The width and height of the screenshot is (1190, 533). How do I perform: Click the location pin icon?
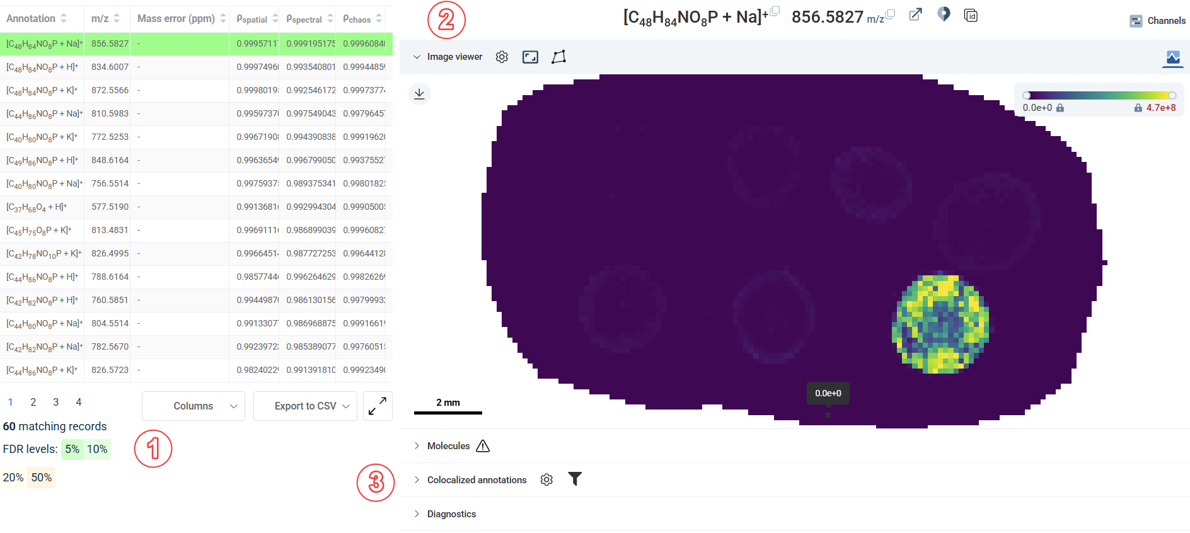coord(944,14)
